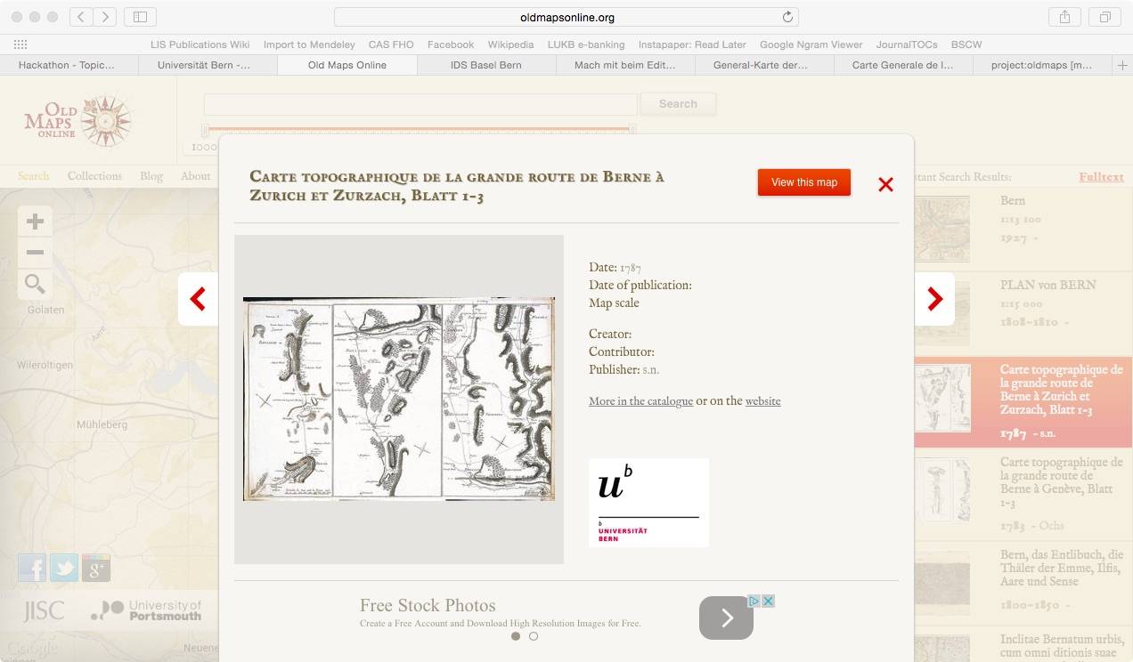Switch to Mach mit beim Edit tab
1133x662 pixels.
[625, 65]
